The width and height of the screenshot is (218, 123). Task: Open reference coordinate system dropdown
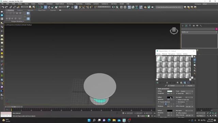click(x=62, y=7)
